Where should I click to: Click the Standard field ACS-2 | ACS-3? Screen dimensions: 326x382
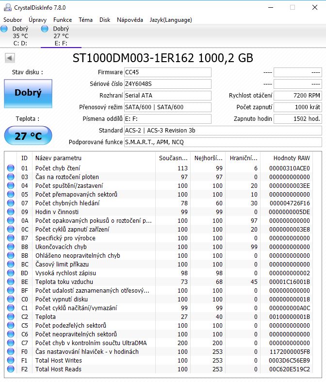pyautogui.click(x=223, y=131)
